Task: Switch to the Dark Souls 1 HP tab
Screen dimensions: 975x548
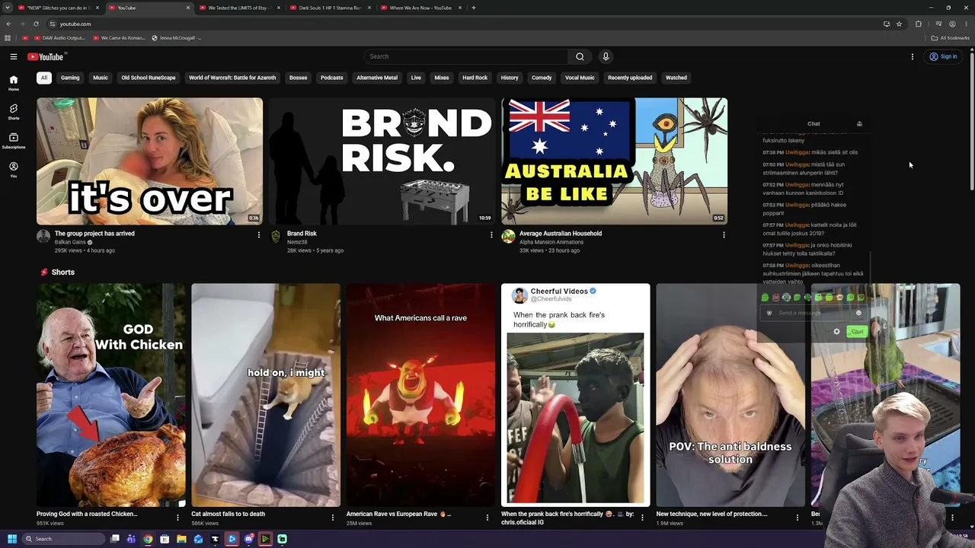Action: 330,8
